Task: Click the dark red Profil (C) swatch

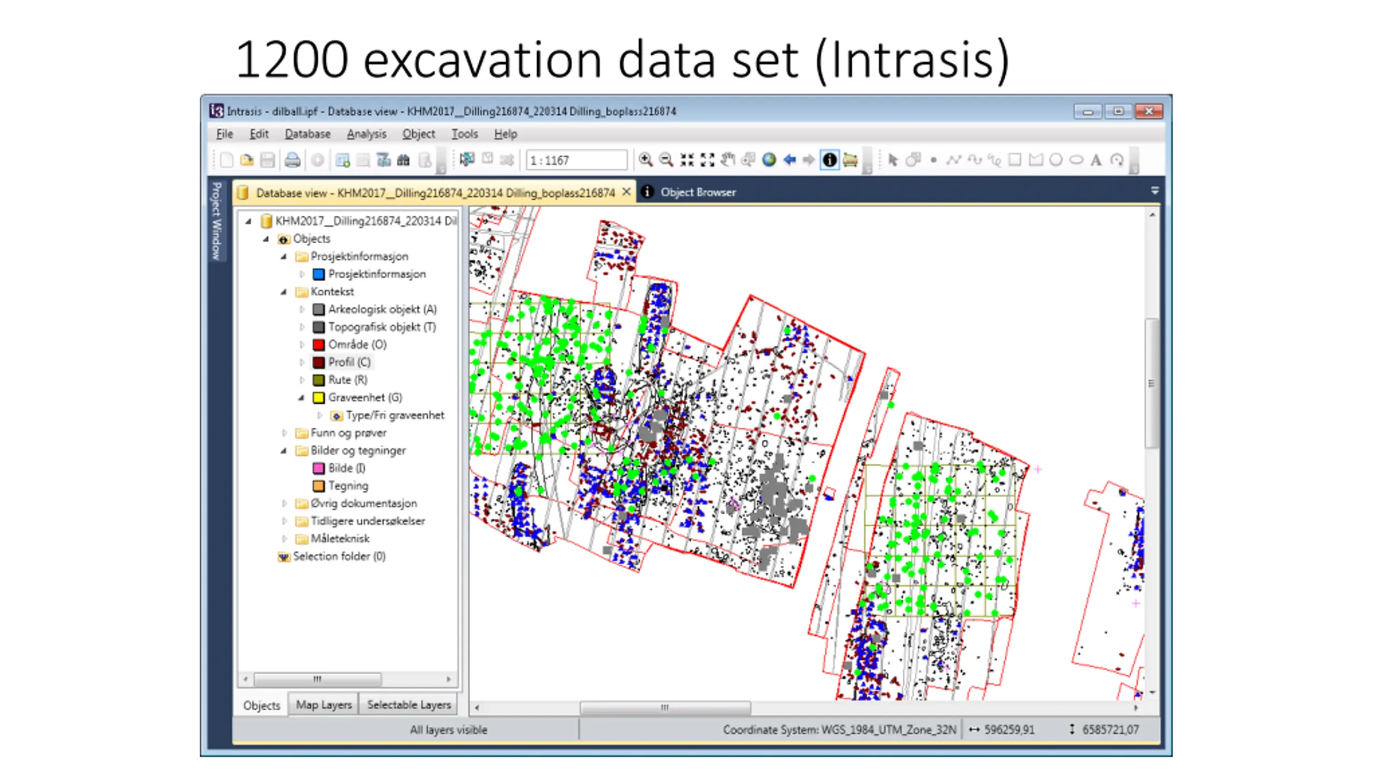Action: pos(319,362)
